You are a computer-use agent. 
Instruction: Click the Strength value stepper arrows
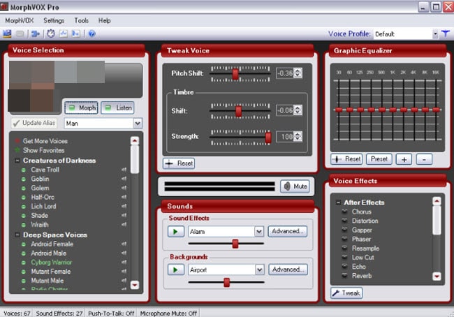(298, 136)
